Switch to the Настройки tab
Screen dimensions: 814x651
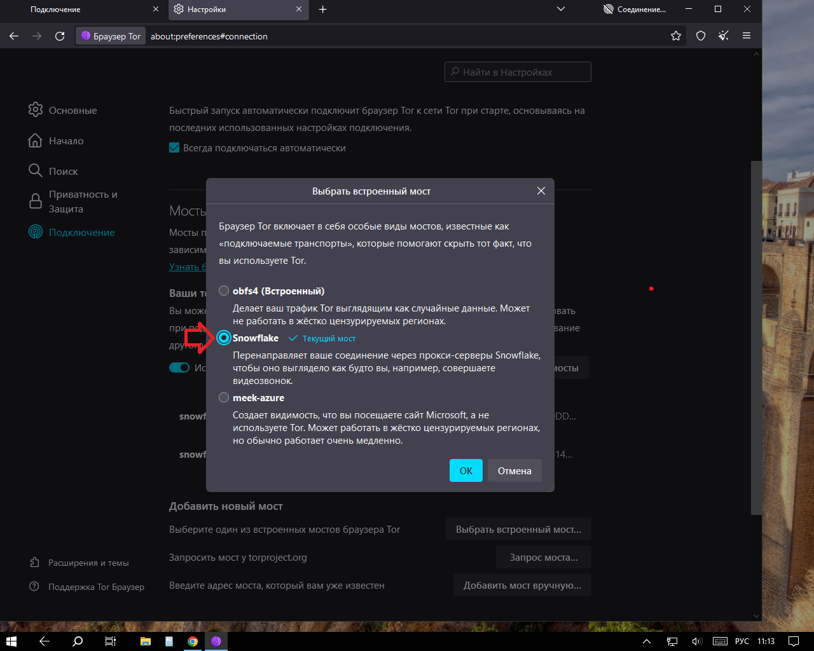click(x=238, y=10)
